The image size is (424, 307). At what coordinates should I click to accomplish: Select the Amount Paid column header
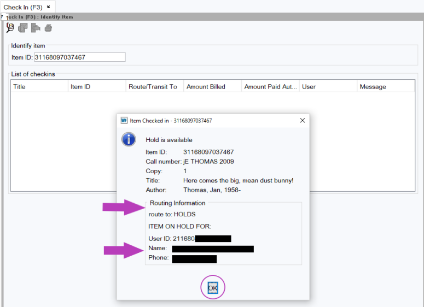270,86
